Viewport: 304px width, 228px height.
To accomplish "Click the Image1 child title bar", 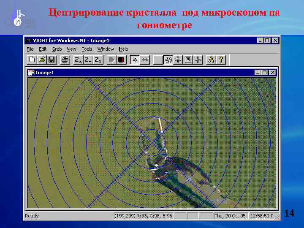I will 152,73.
